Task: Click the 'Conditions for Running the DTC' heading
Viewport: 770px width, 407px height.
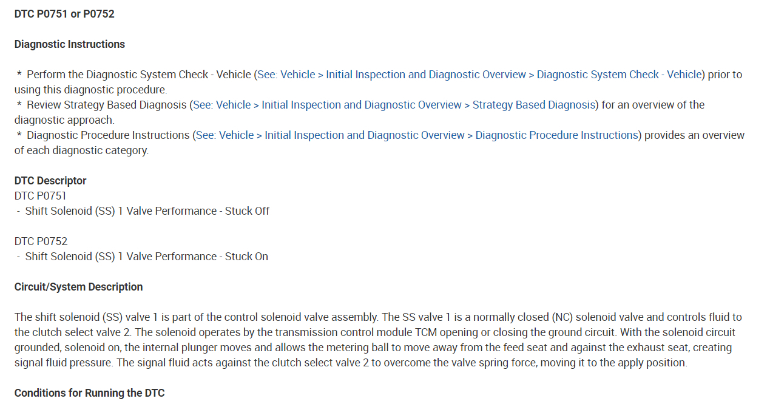Action: (89, 393)
